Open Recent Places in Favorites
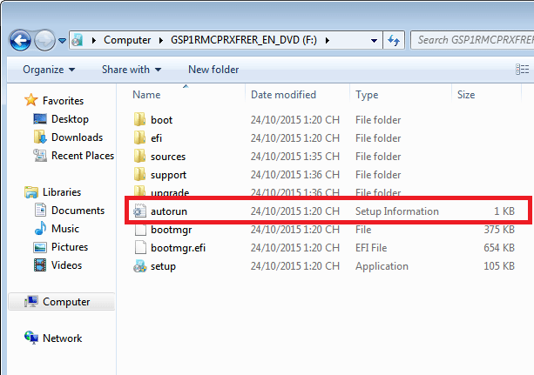This screenshot has height=375, width=534. tap(82, 156)
